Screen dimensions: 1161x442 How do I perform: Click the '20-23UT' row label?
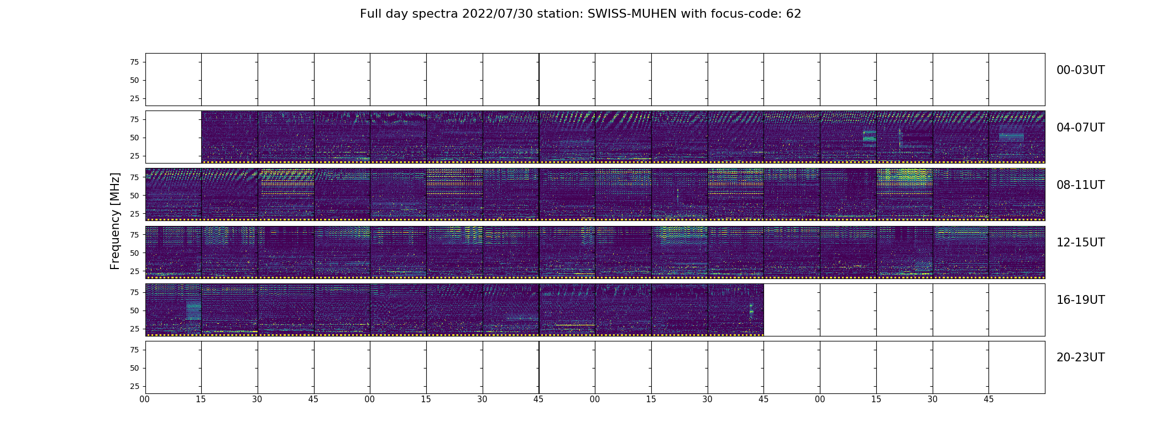pyautogui.click(x=1080, y=357)
